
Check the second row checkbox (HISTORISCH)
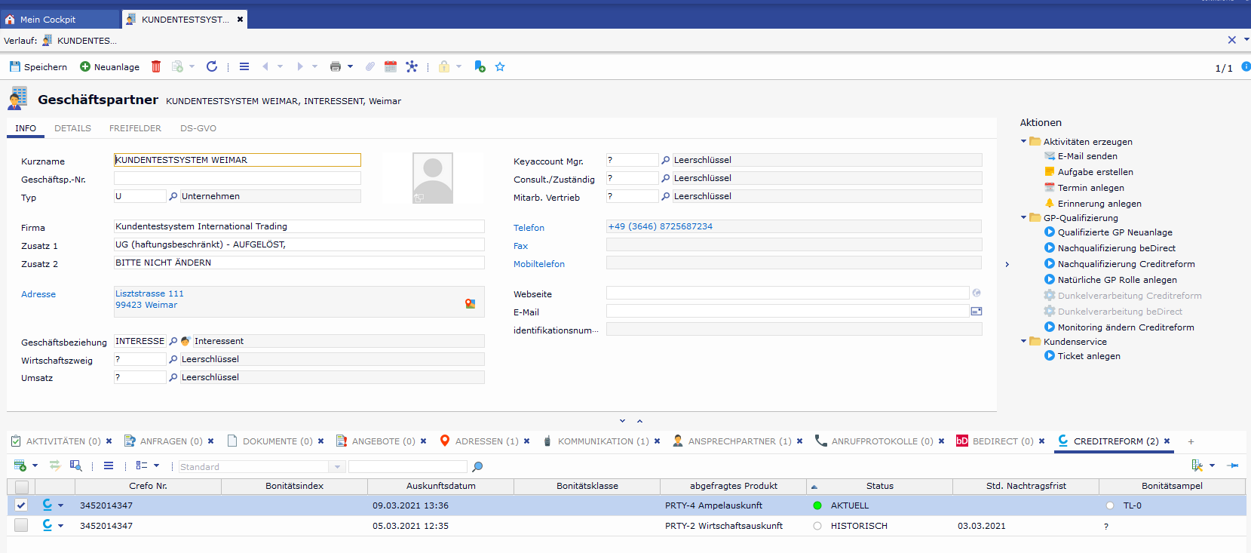click(x=21, y=526)
